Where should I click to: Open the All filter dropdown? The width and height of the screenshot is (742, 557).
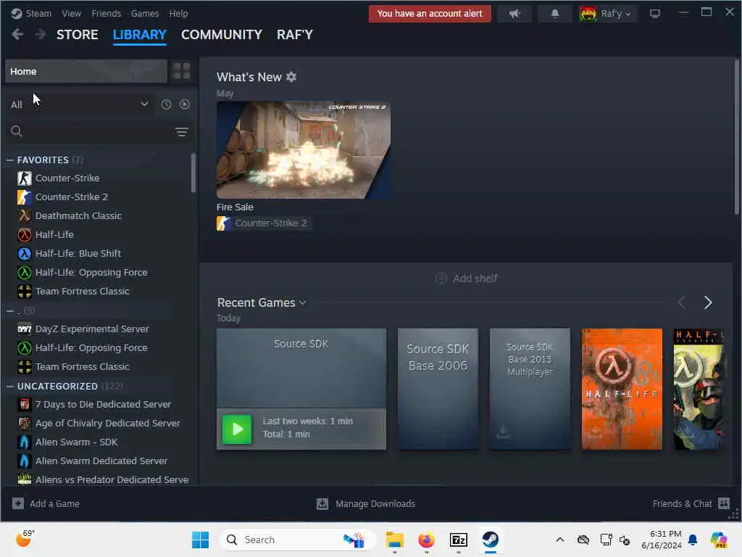(80, 104)
